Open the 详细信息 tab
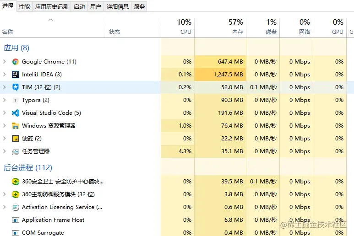Viewport: 354px width, 236px height. (x=118, y=7)
